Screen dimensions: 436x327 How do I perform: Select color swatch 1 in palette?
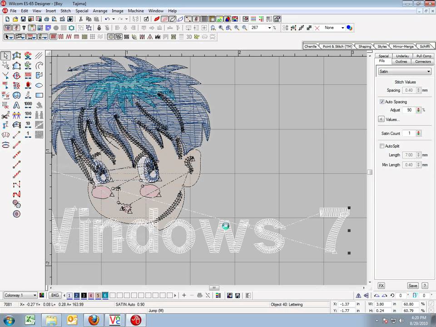coord(69,296)
